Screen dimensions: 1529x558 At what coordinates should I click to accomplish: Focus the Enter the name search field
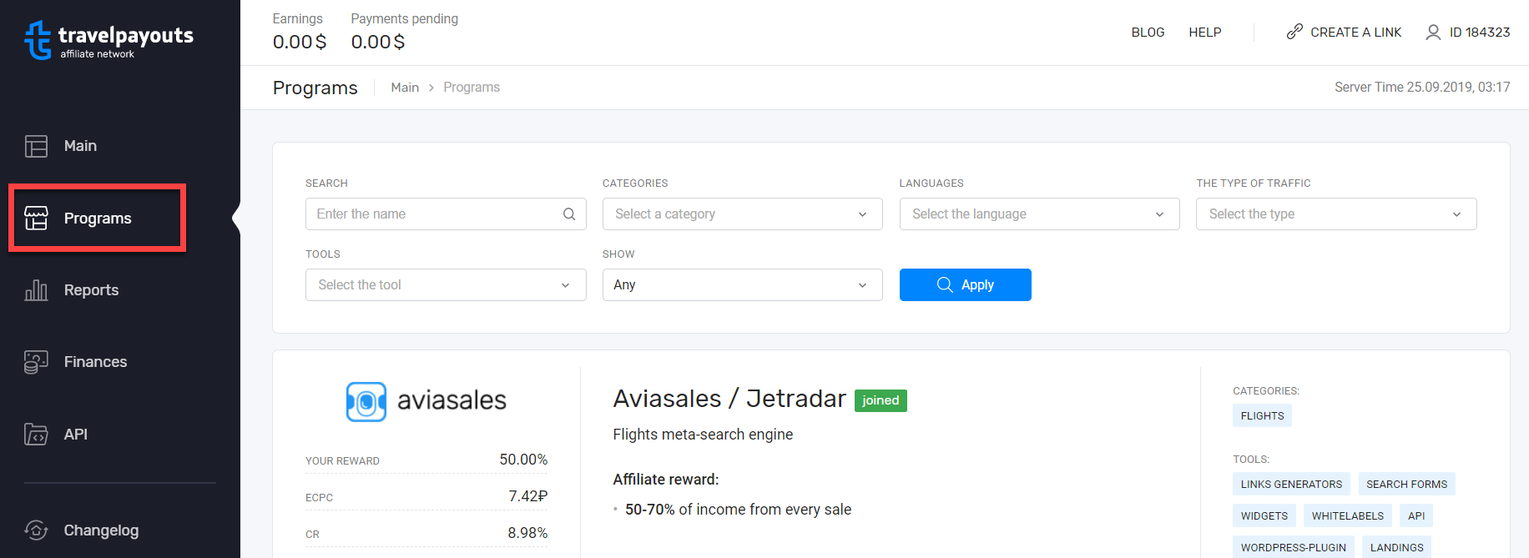pyautogui.click(x=446, y=214)
